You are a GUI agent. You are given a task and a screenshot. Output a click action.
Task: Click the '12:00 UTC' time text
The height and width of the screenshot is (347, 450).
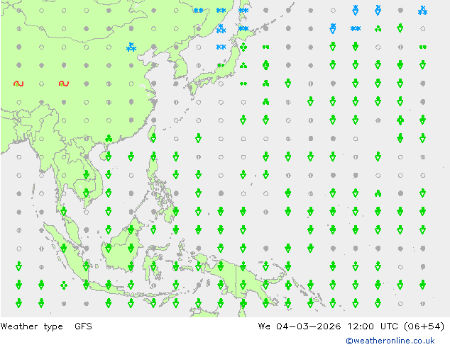tap(373, 326)
